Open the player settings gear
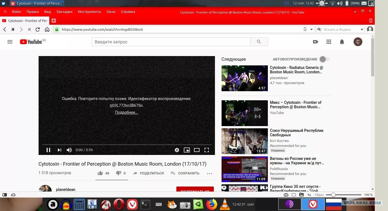The image size is (388, 211). pyautogui.click(x=177, y=150)
